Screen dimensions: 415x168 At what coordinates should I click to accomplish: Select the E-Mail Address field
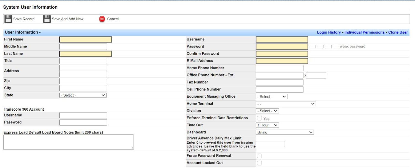282,61
